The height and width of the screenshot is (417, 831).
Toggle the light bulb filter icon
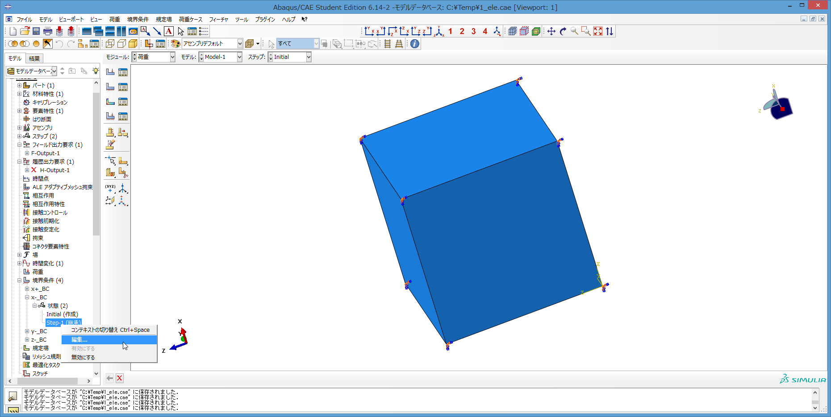pos(96,71)
